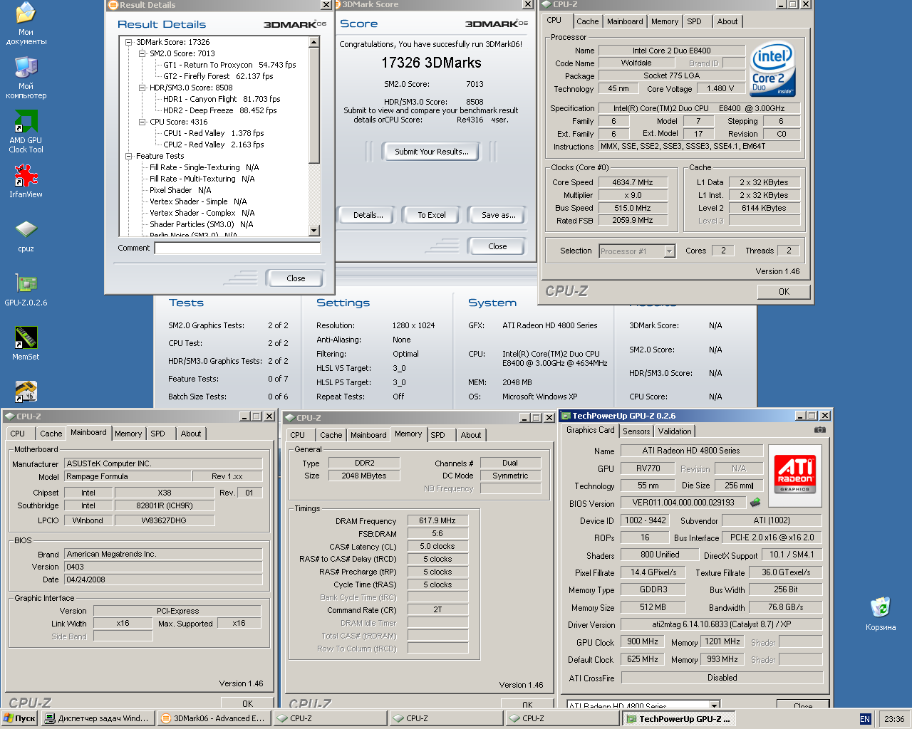Select the MemSet desktop shortcut
912x729 pixels.
26,343
